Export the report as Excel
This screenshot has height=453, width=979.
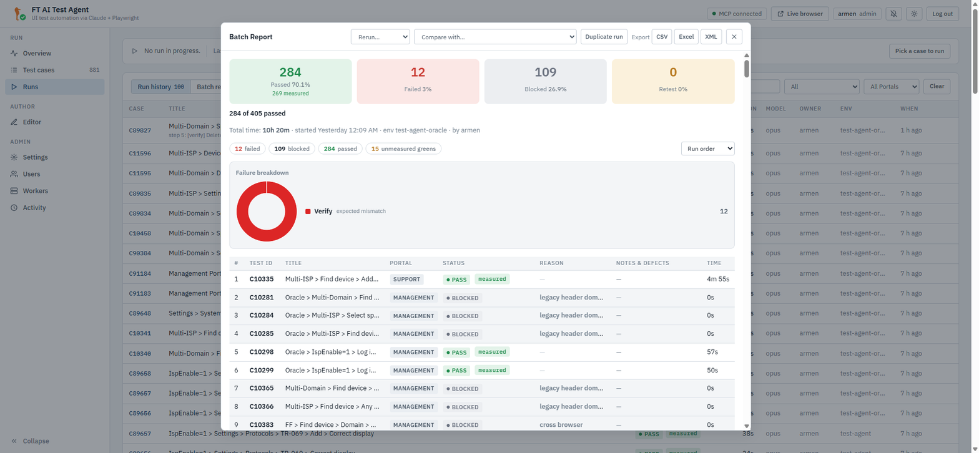coord(686,37)
